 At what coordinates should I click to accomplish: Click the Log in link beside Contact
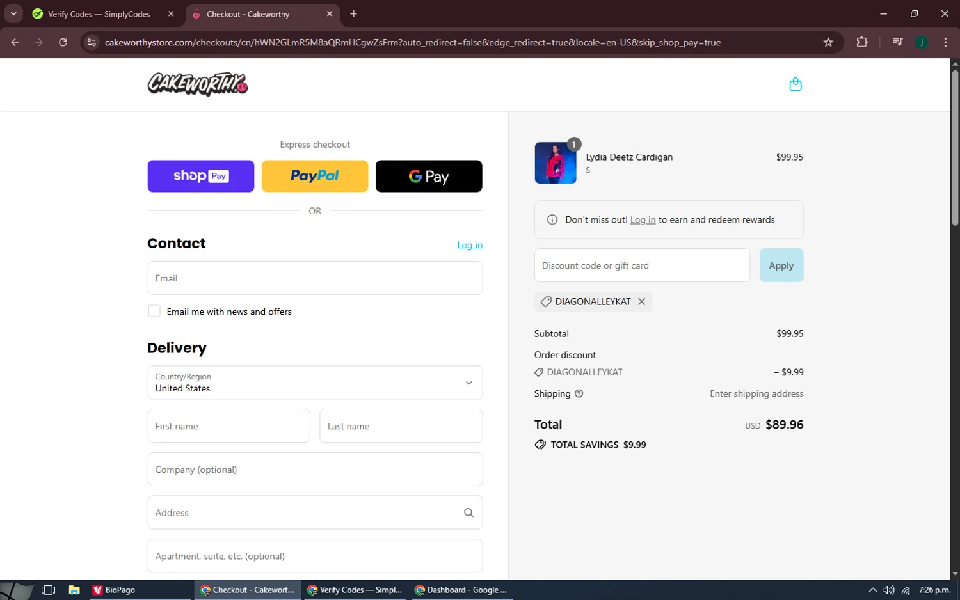470,245
